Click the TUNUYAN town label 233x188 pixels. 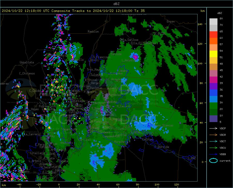pyautogui.click(x=60, y=171)
